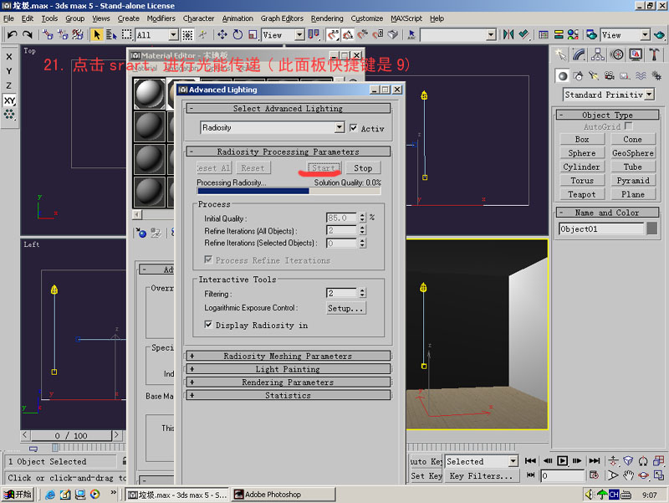Open the MAXScript menu
Image resolution: width=669 pixels, height=503 pixels.
coord(406,18)
